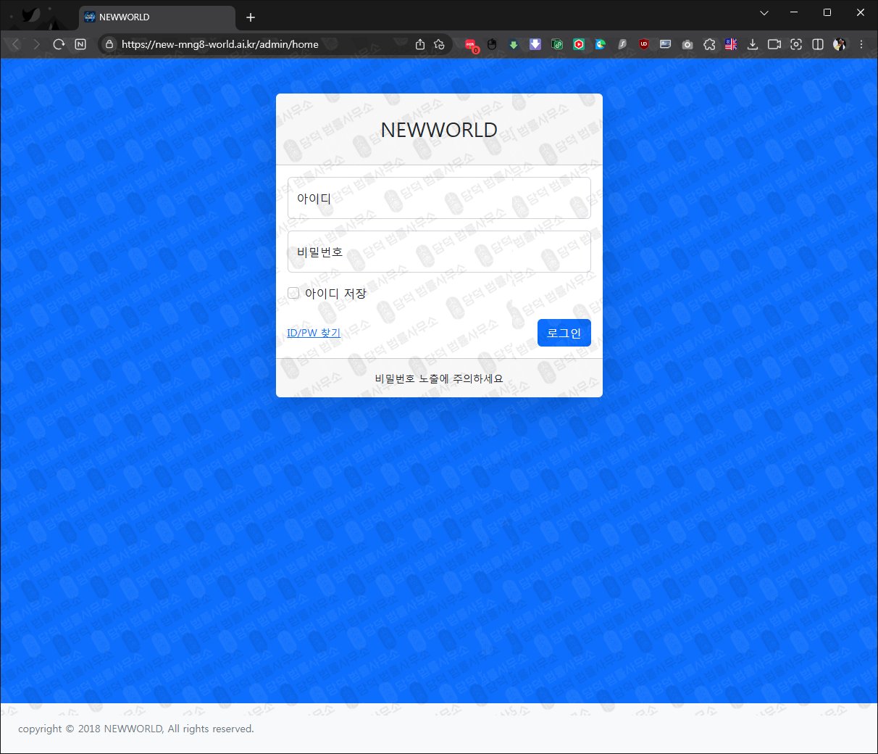Screen dimensions: 878x754
Task: Click the screen capture frame icon
Action: click(x=796, y=44)
